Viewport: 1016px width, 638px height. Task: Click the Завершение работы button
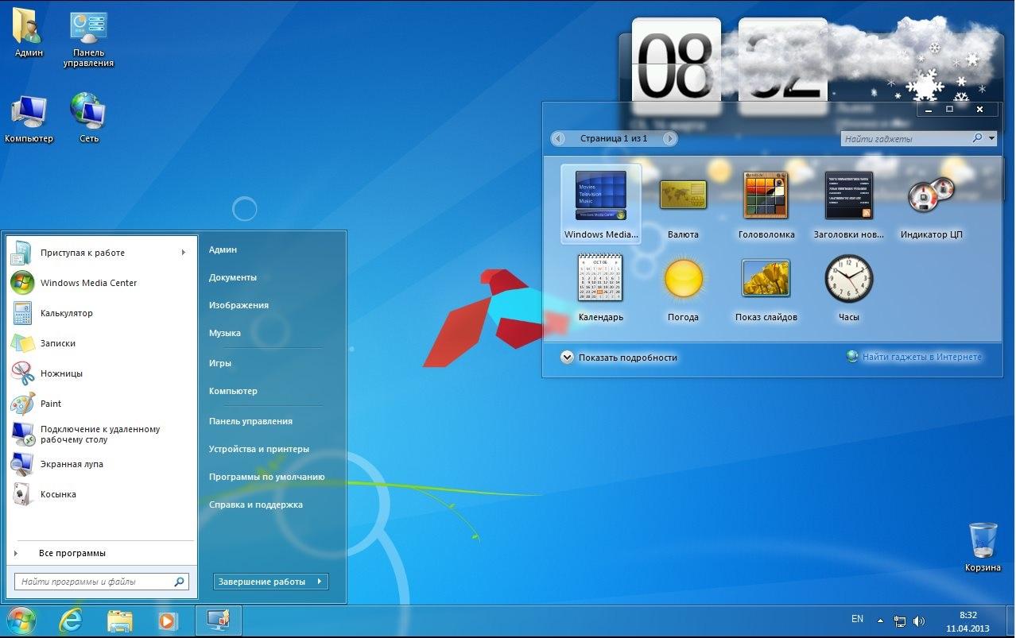pos(262,582)
